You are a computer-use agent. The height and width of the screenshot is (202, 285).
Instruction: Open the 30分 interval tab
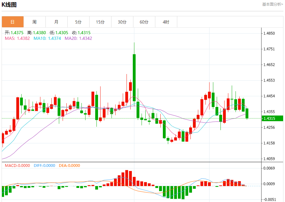click(x=122, y=22)
